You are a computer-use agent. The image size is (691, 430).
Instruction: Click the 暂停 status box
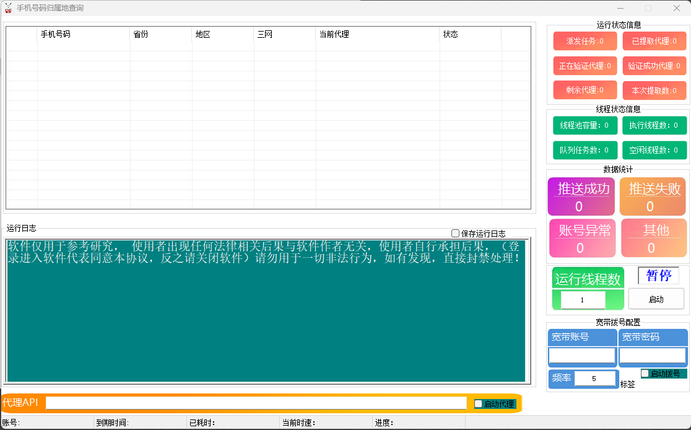pyautogui.click(x=658, y=276)
